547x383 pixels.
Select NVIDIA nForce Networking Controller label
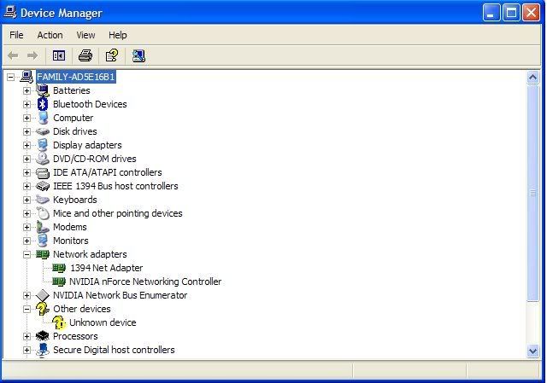click(145, 281)
